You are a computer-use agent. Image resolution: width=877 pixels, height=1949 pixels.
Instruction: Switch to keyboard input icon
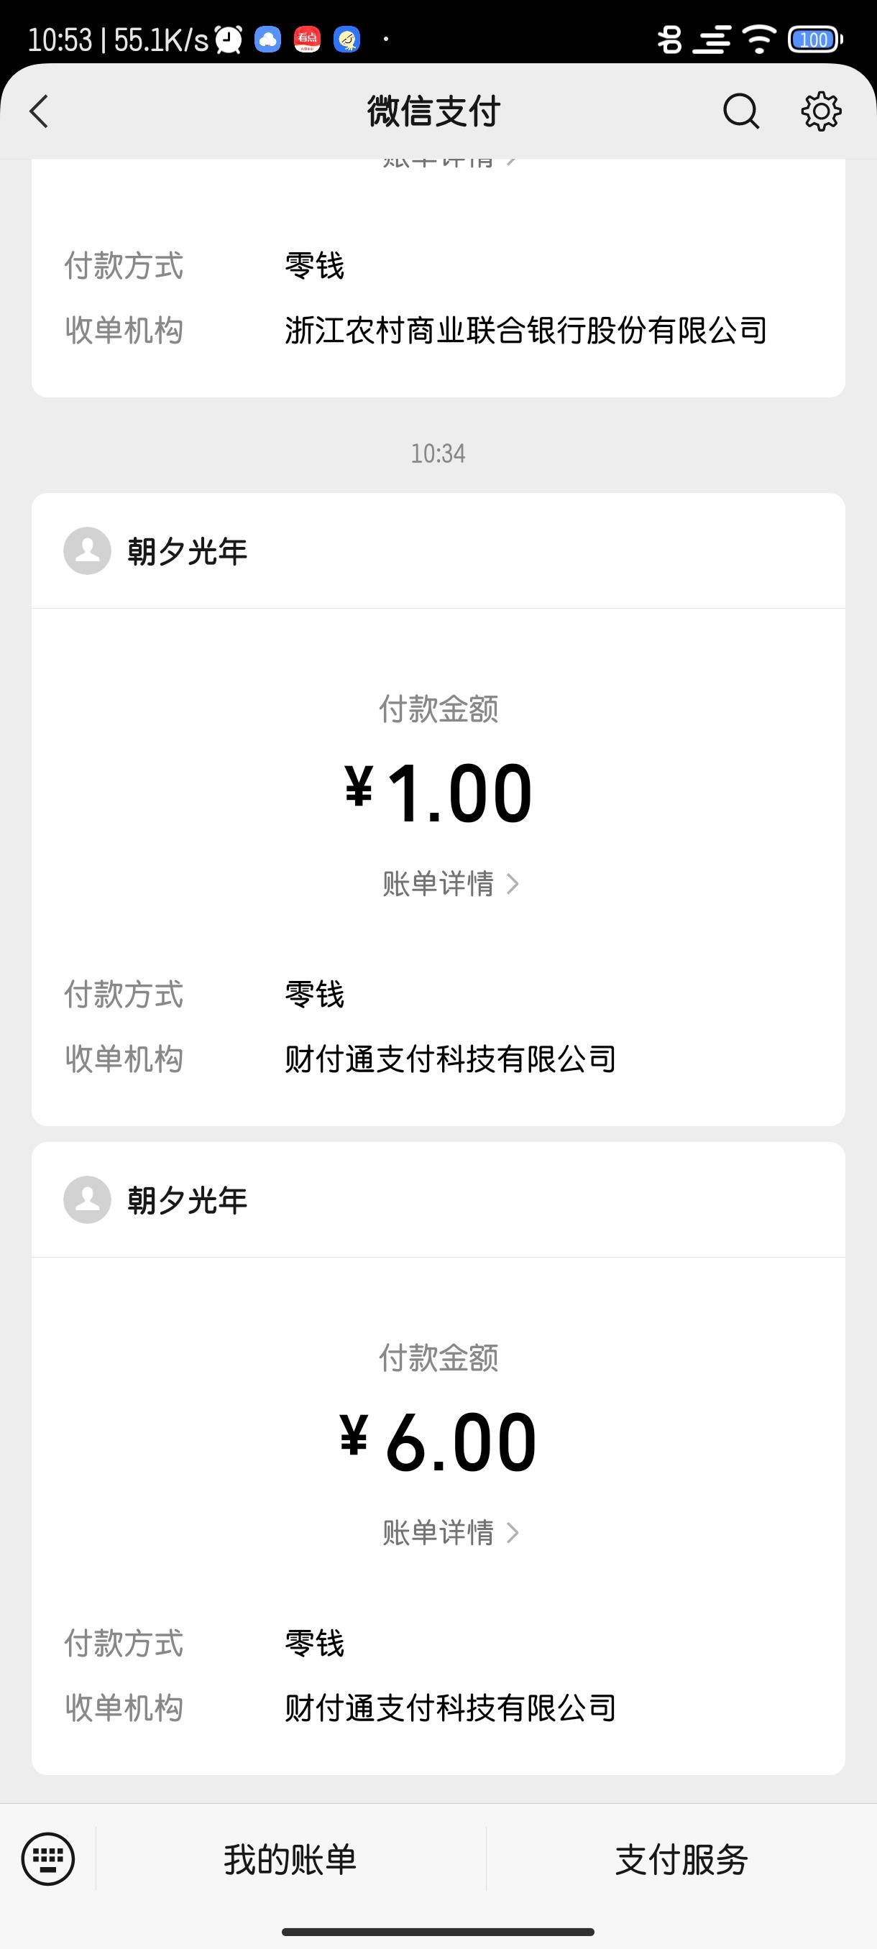click(47, 1859)
